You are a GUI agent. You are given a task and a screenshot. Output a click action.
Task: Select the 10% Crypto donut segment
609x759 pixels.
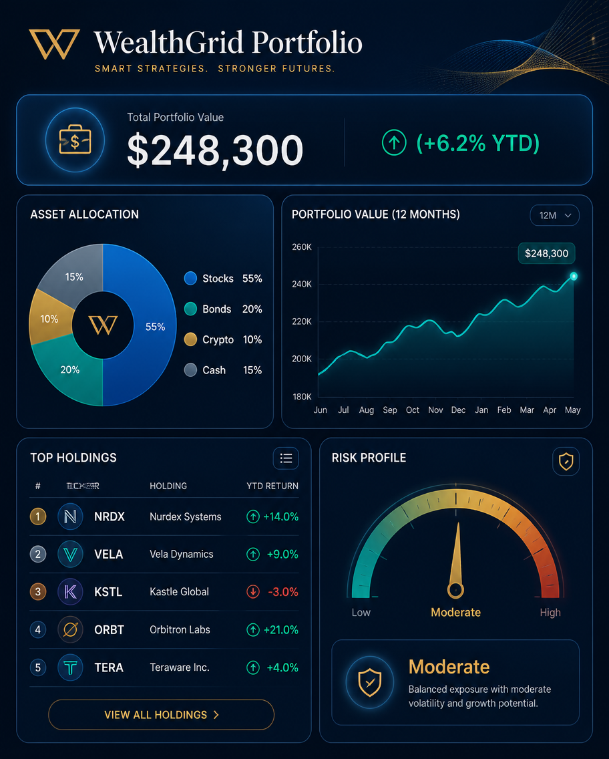pos(50,317)
